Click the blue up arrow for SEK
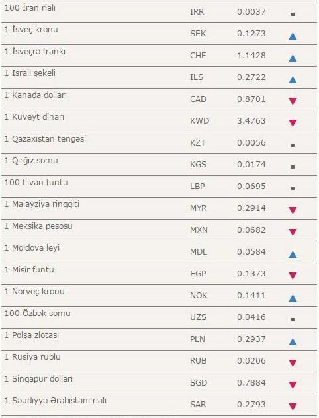 click(x=293, y=36)
